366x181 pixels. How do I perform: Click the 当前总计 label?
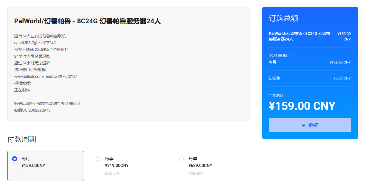pos(276,96)
